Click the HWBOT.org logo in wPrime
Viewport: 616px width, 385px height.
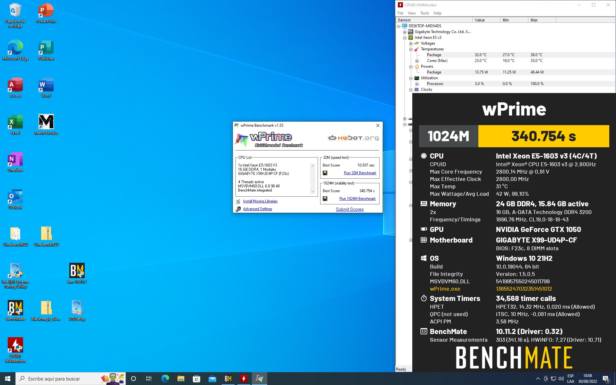pos(353,138)
